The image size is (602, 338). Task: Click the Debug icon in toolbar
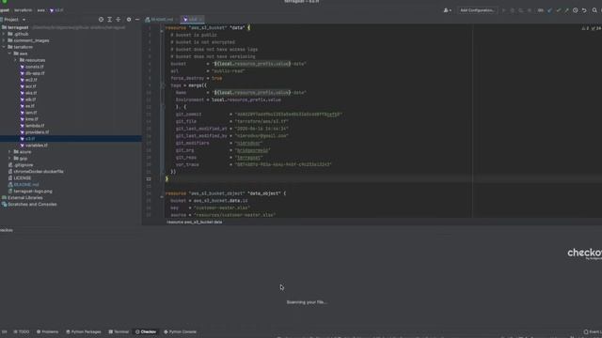pos(513,10)
